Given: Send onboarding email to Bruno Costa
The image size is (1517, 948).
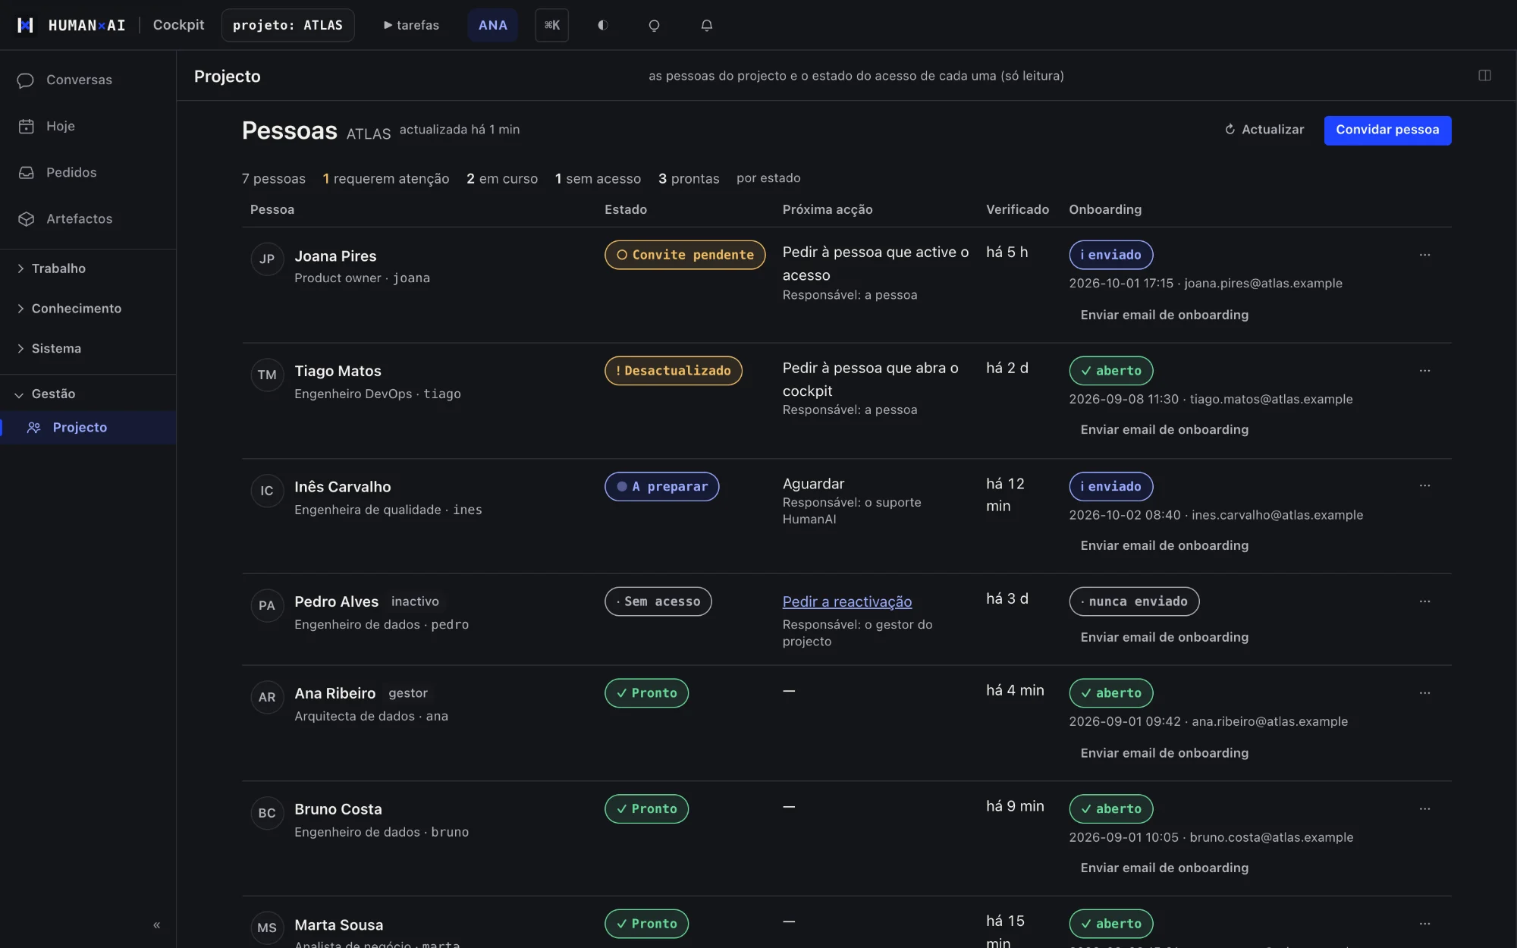Looking at the screenshot, I should point(1164,868).
